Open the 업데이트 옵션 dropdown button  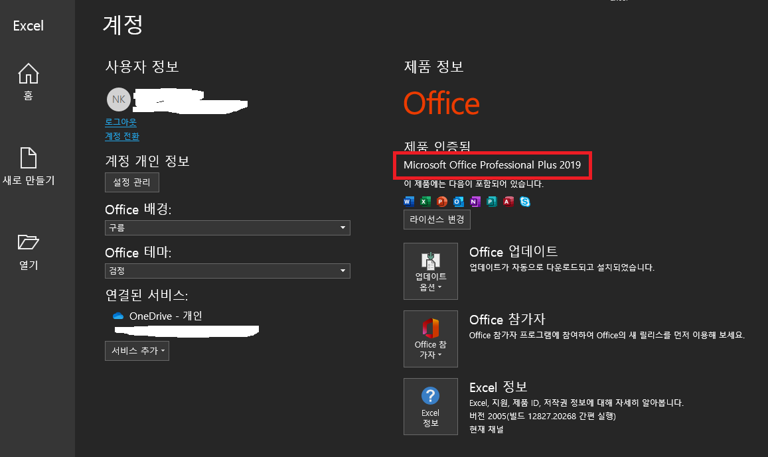431,271
